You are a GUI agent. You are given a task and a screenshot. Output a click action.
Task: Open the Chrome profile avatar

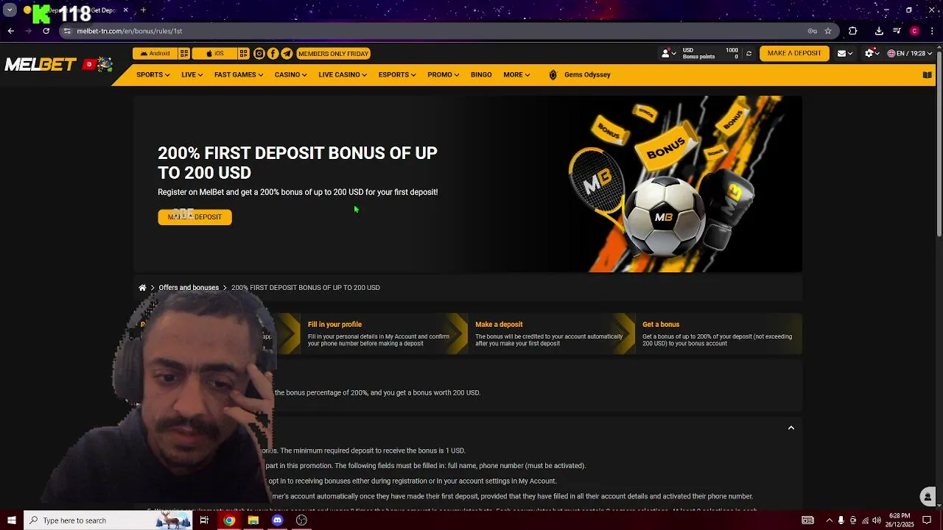click(x=914, y=31)
